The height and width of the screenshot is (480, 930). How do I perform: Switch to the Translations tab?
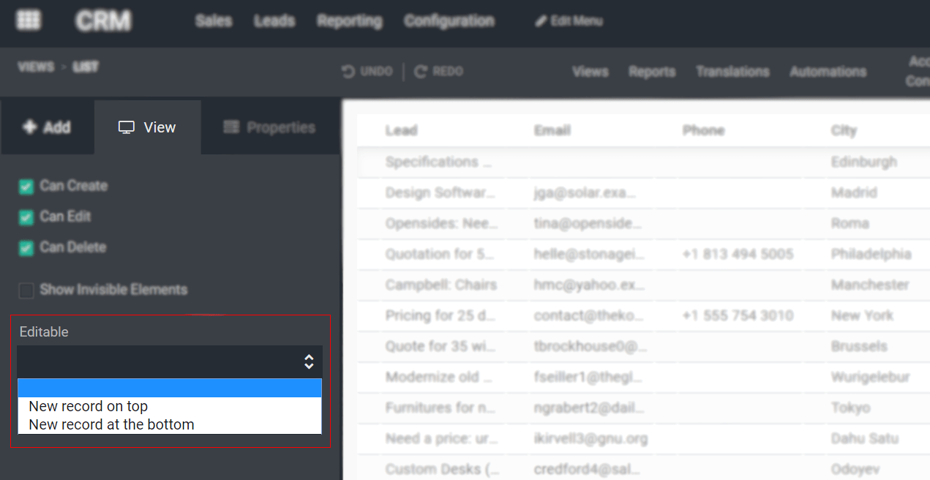(x=732, y=71)
